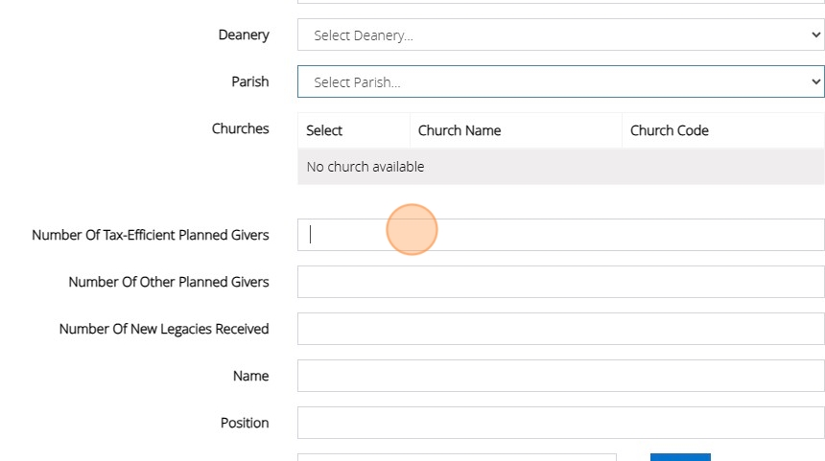This screenshot has height=461, width=825.
Task: Click the New Legacies Received input
Action: point(560,329)
